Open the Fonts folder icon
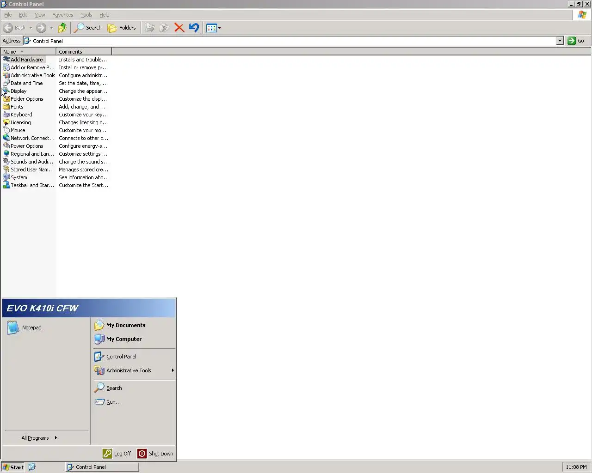592x473 pixels. click(6, 107)
